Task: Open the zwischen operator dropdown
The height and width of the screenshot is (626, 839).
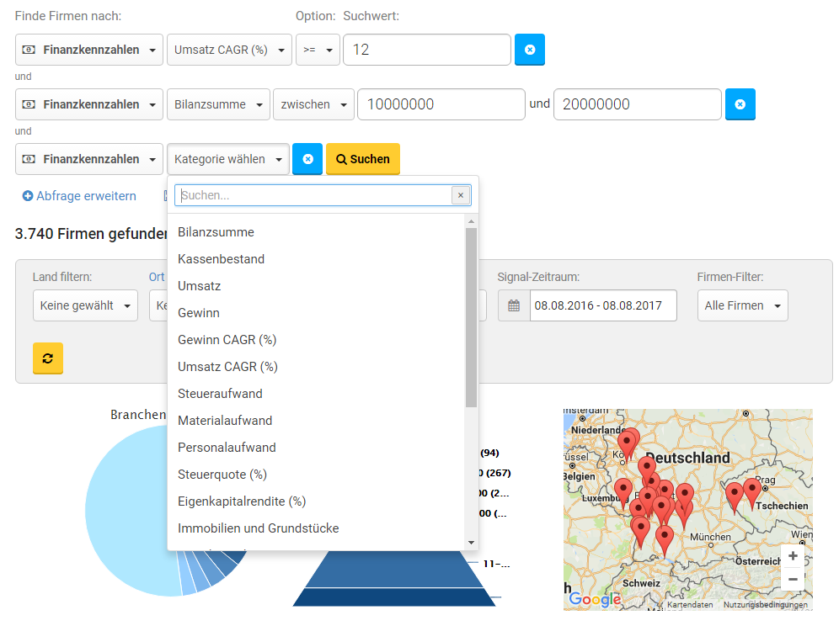Action: pyautogui.click(x=313, y=104)
